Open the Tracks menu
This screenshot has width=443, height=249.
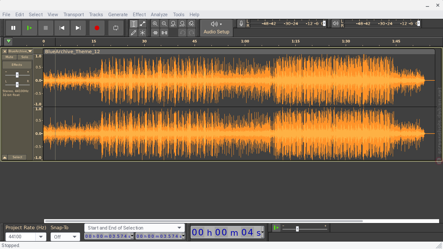[x=96, y=15]
